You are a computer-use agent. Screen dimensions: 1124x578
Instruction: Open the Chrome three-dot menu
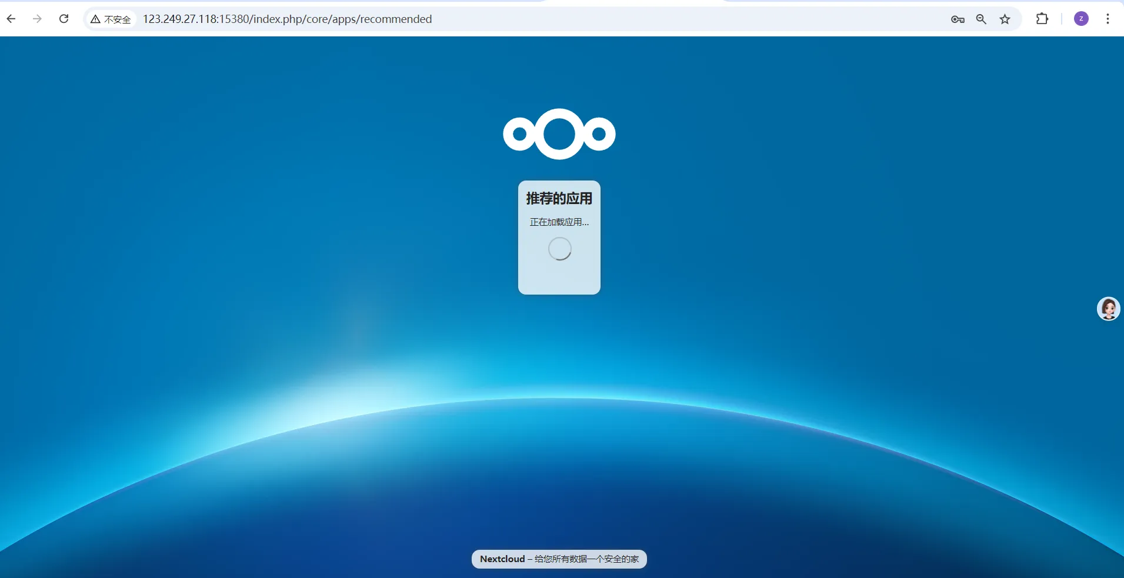tap(1108, 19)
